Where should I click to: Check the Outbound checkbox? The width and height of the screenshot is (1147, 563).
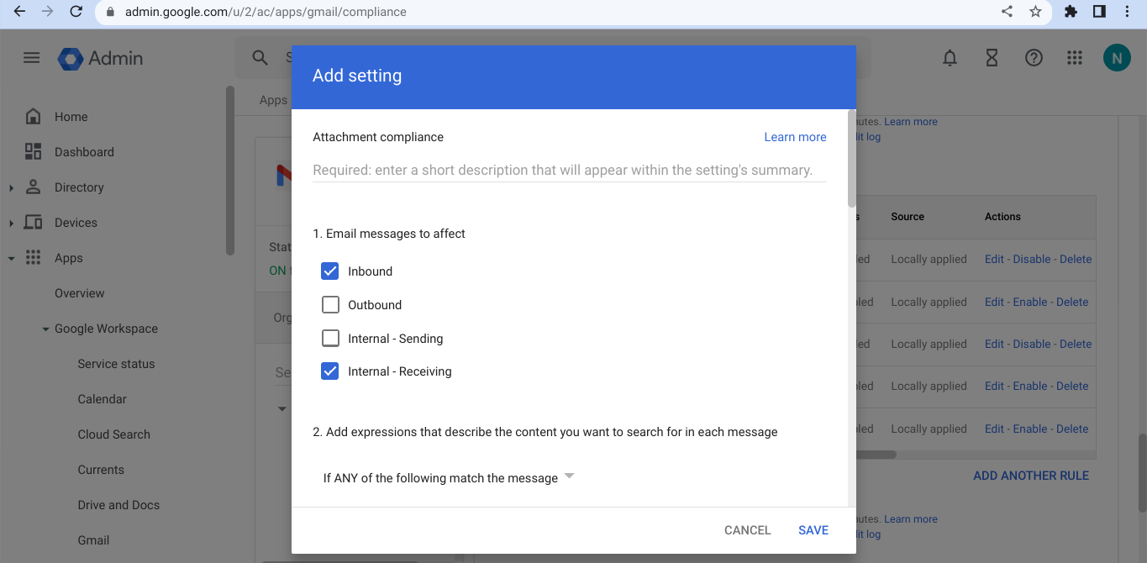(330, 305)
